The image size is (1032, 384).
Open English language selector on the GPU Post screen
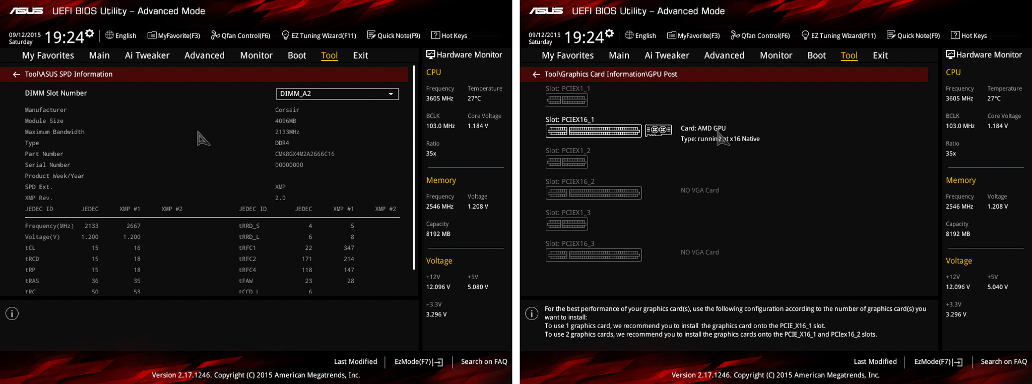(640, 36)
